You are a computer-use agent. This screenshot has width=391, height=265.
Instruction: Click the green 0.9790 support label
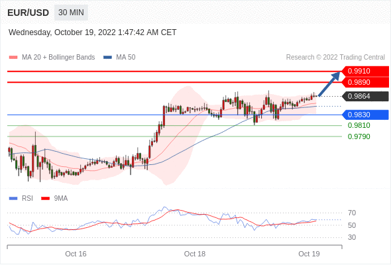(359, 136)
